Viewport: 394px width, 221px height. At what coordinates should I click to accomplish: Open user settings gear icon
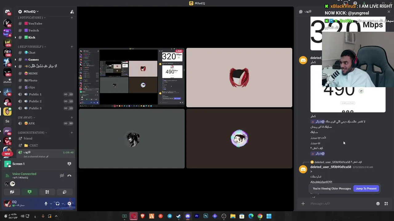(x=69, y=204)
